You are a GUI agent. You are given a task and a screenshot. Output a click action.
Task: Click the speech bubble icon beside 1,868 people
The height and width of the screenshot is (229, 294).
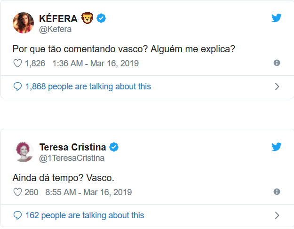pyautogui.click(x=18, y=87)
